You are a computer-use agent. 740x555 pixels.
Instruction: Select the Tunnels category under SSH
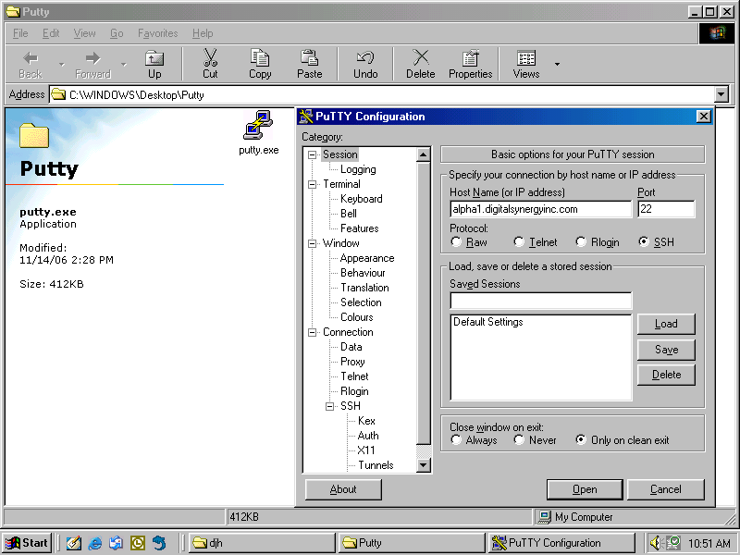pyautogui.click(x=376, y=465)
